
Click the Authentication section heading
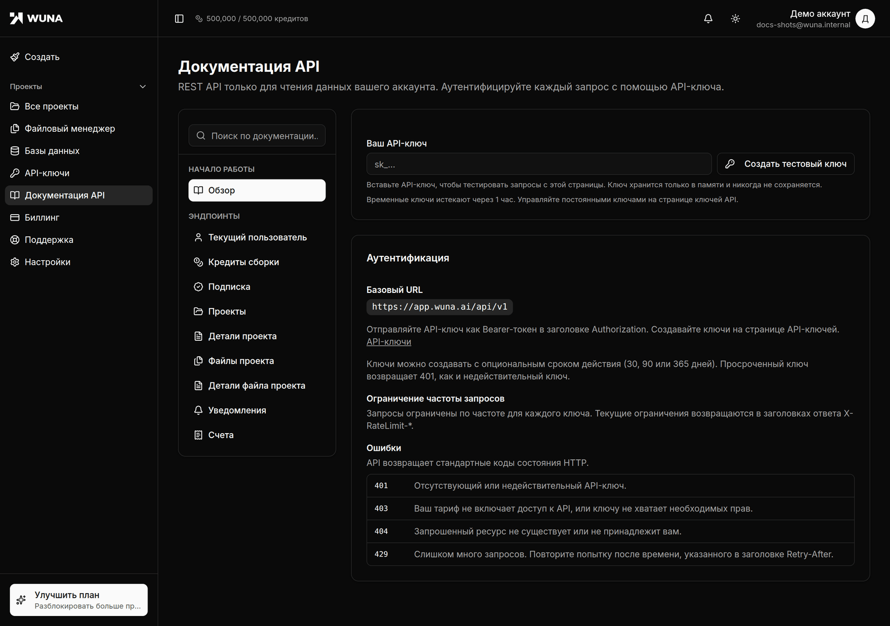pyautogui.click(x=408, y=258)
